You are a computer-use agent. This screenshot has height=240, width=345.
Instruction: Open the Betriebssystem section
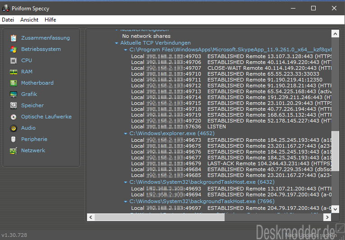tap(41, 49)
